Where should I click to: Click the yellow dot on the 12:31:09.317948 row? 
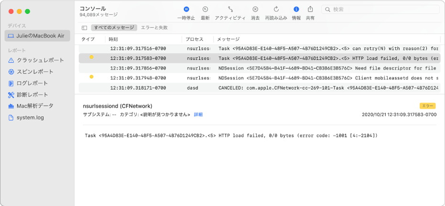[91, 76]
